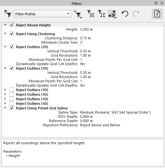This screenshot has width=165, height=168.
Task: Undock the Filters panel
Action: [156, 3]
